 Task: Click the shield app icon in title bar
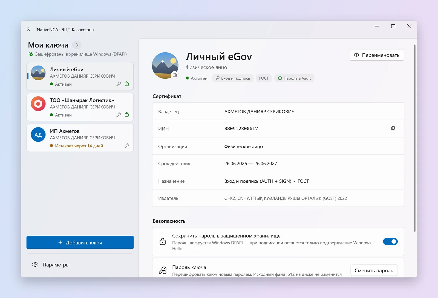click(x=29, y=30)
